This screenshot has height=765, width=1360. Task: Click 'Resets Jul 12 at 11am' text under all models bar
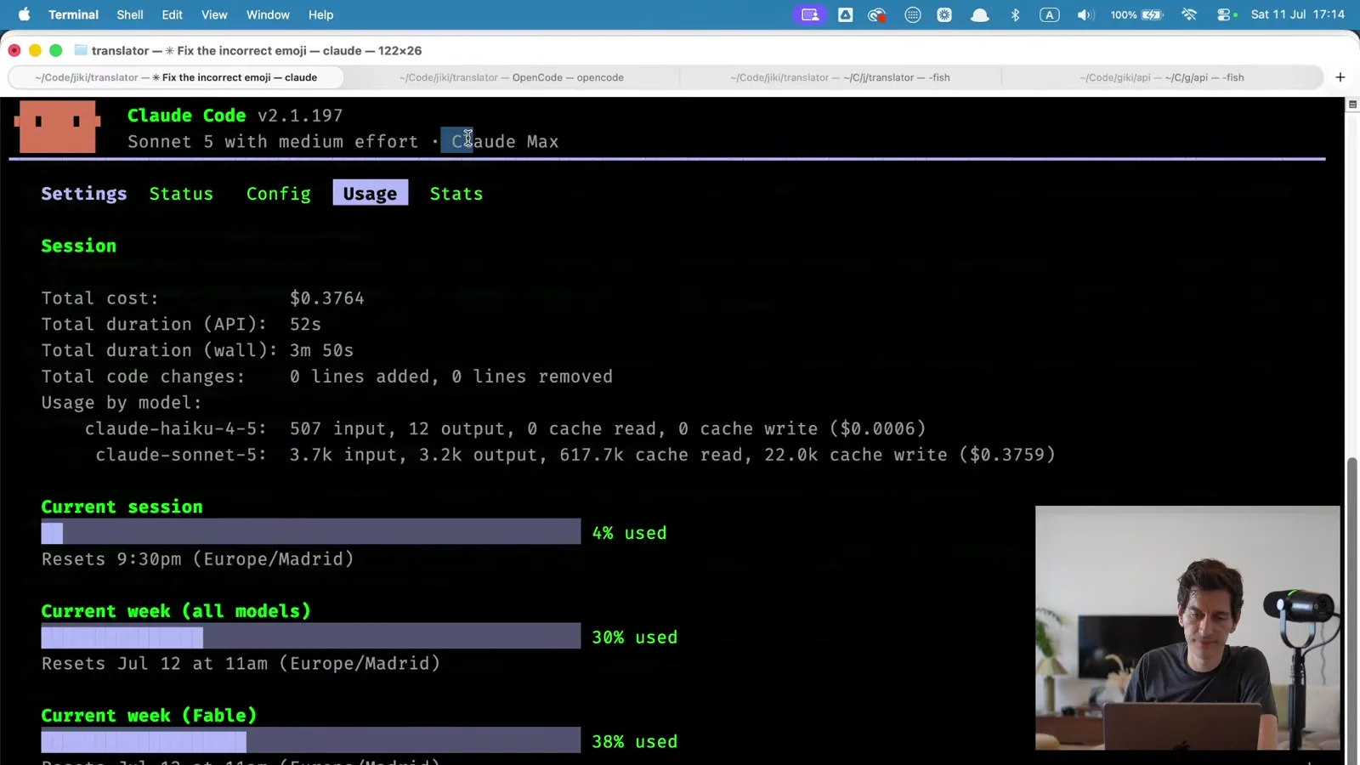tap(241, 664)
